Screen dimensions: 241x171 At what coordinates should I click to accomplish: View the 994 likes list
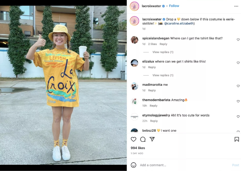tap(138, 148)
